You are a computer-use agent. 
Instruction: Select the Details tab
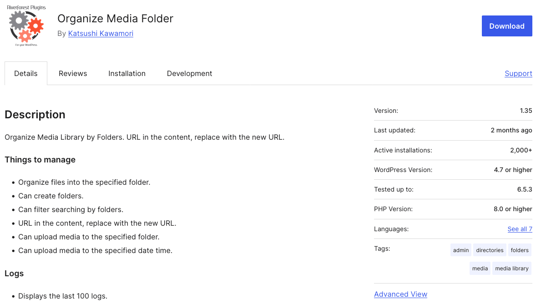[26, 74]
